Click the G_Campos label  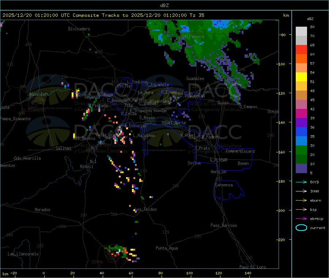tap(248, 107)
